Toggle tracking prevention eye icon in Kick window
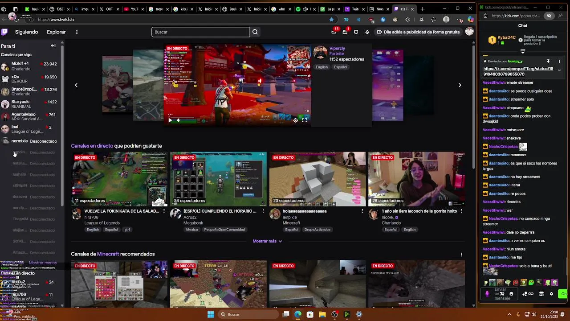Viewport: 570px width, 321px height. pyautogui.click(x=549, y=16)
